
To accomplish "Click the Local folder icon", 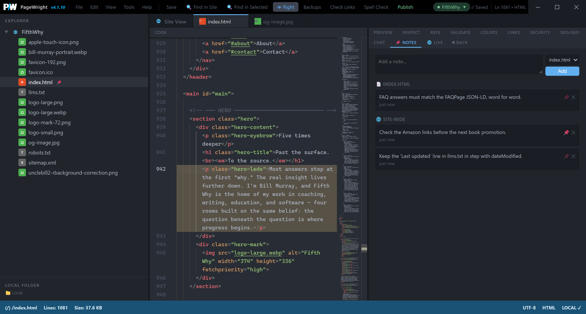I will point(8,293).
